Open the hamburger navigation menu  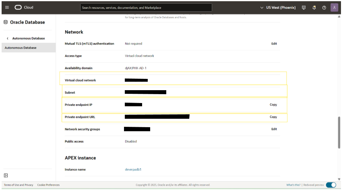coord(7,7)
